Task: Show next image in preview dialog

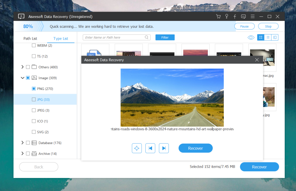Action: point(164,148)
